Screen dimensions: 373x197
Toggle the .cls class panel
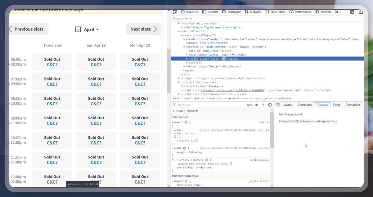point(256,105)
